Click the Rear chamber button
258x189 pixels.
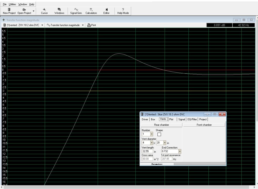click(162, 125)
